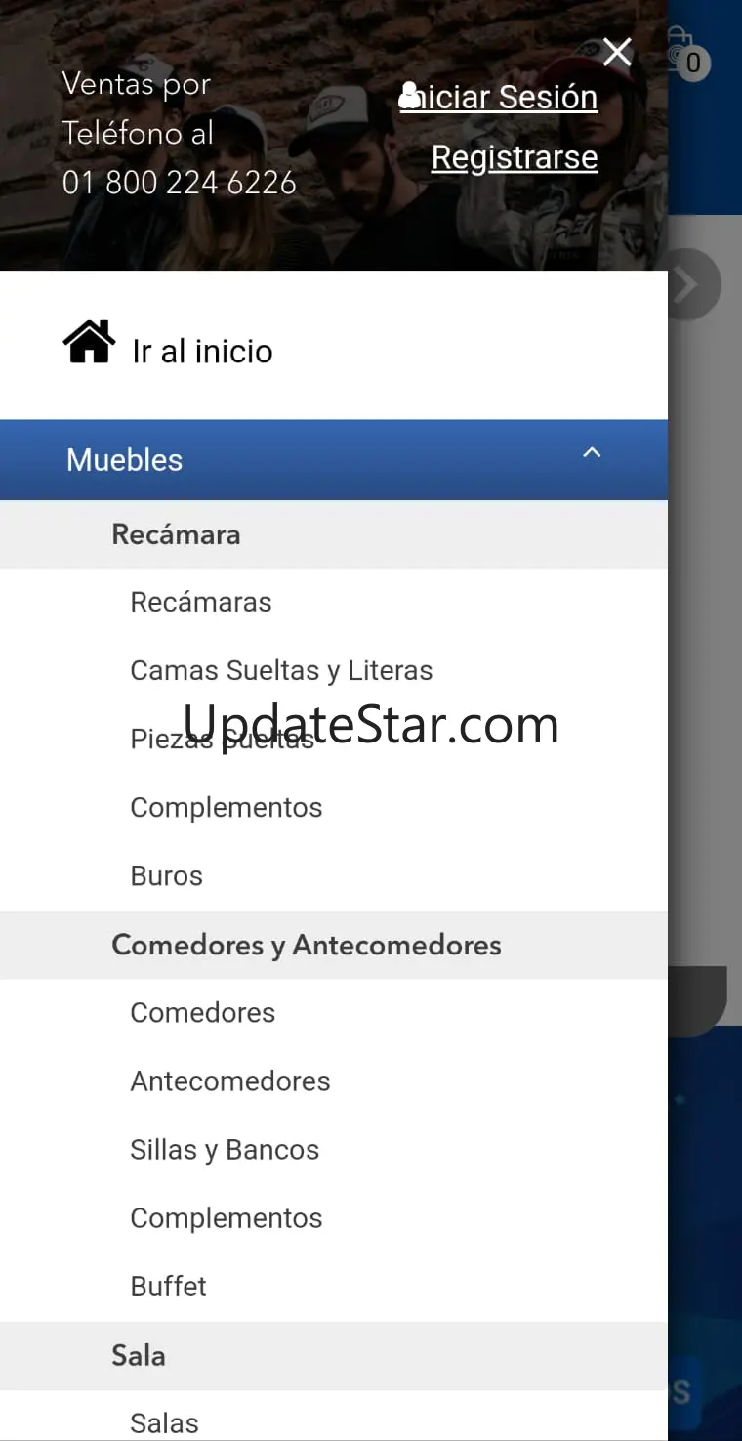Open the shopping cart icon showing 0
The height and width of the screenshot is (1441, 742).
pos(684,55)
